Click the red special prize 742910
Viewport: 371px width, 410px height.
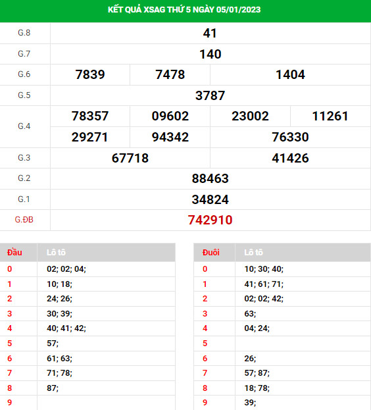pos(210,220)
